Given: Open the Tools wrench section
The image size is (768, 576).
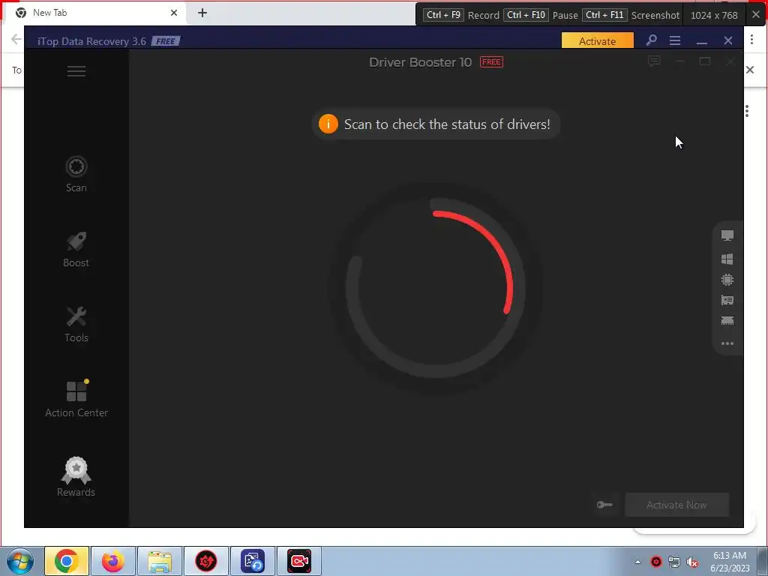Looking at the screenshot, I should click(76, 324).
